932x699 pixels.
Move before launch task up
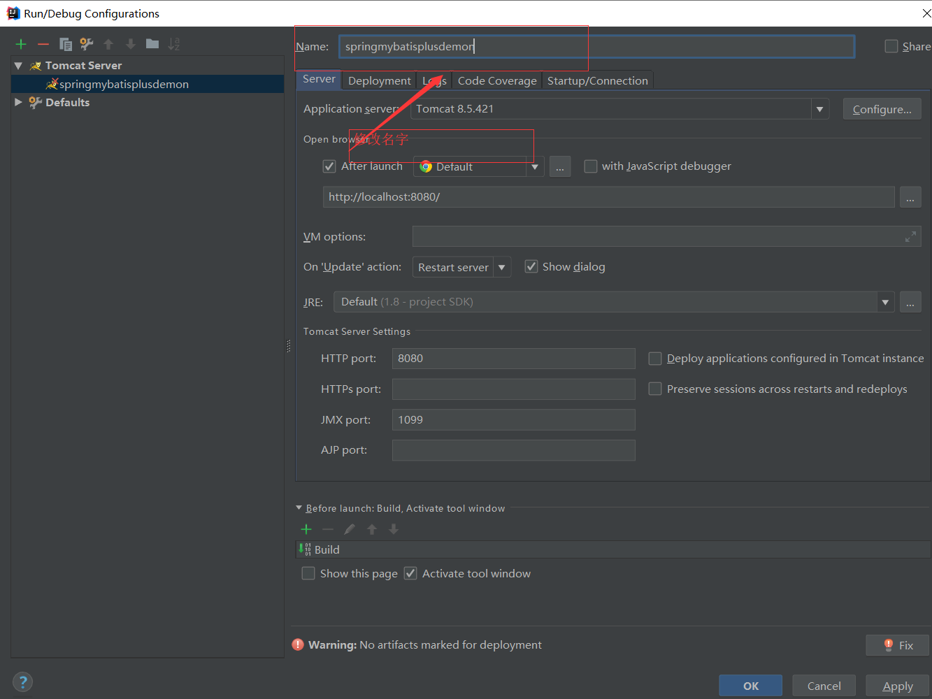coord(372,529)
